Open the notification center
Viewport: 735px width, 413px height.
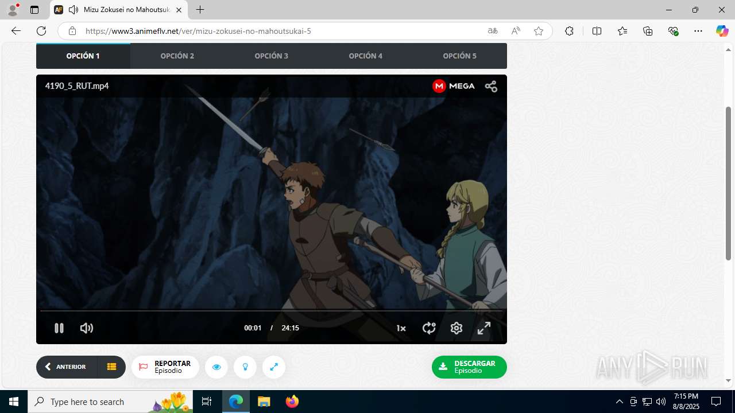[716, 402]
